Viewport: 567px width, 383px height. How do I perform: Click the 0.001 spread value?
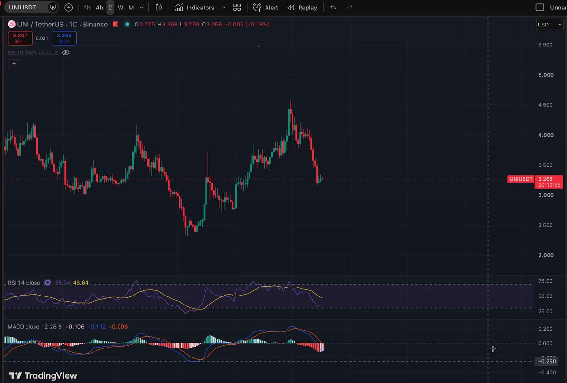(42, 38)
